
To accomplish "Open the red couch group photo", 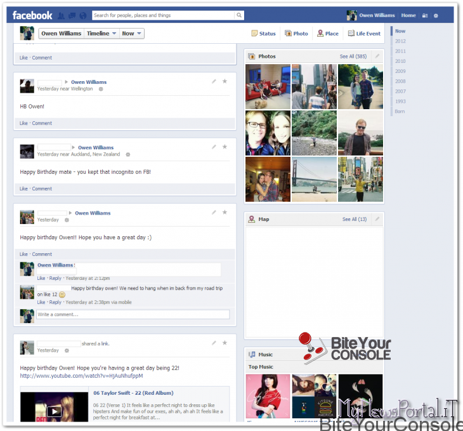I will click(x=268, y=86).
